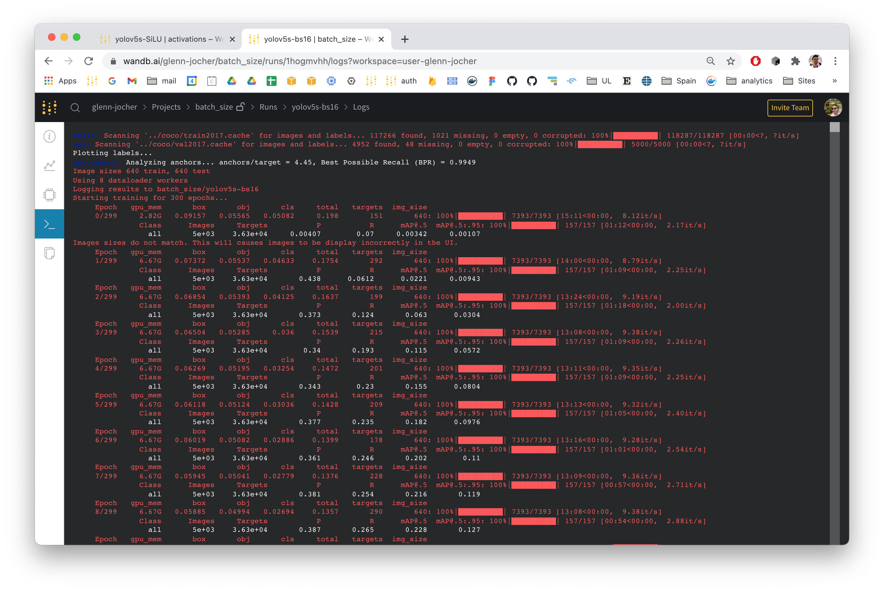Open the user avatar menu in wandb header
This screenshot has height=591, width=884.
[833, 108]
